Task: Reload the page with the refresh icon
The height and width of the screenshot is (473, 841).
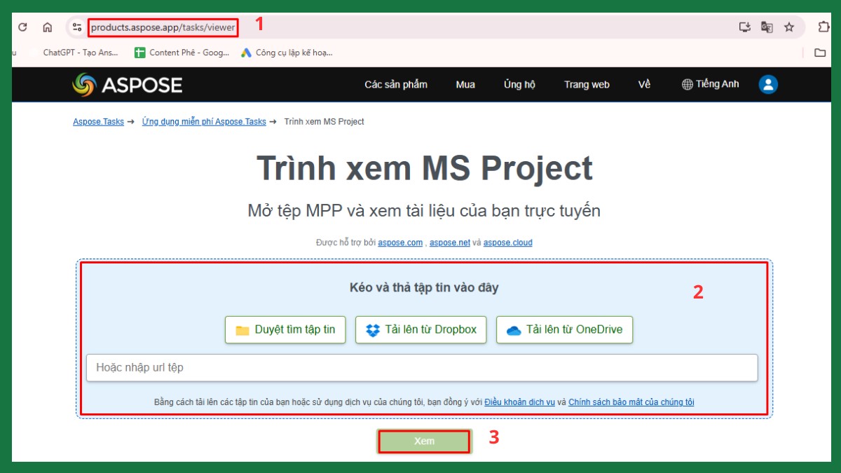Action: (x=23, y=27)
